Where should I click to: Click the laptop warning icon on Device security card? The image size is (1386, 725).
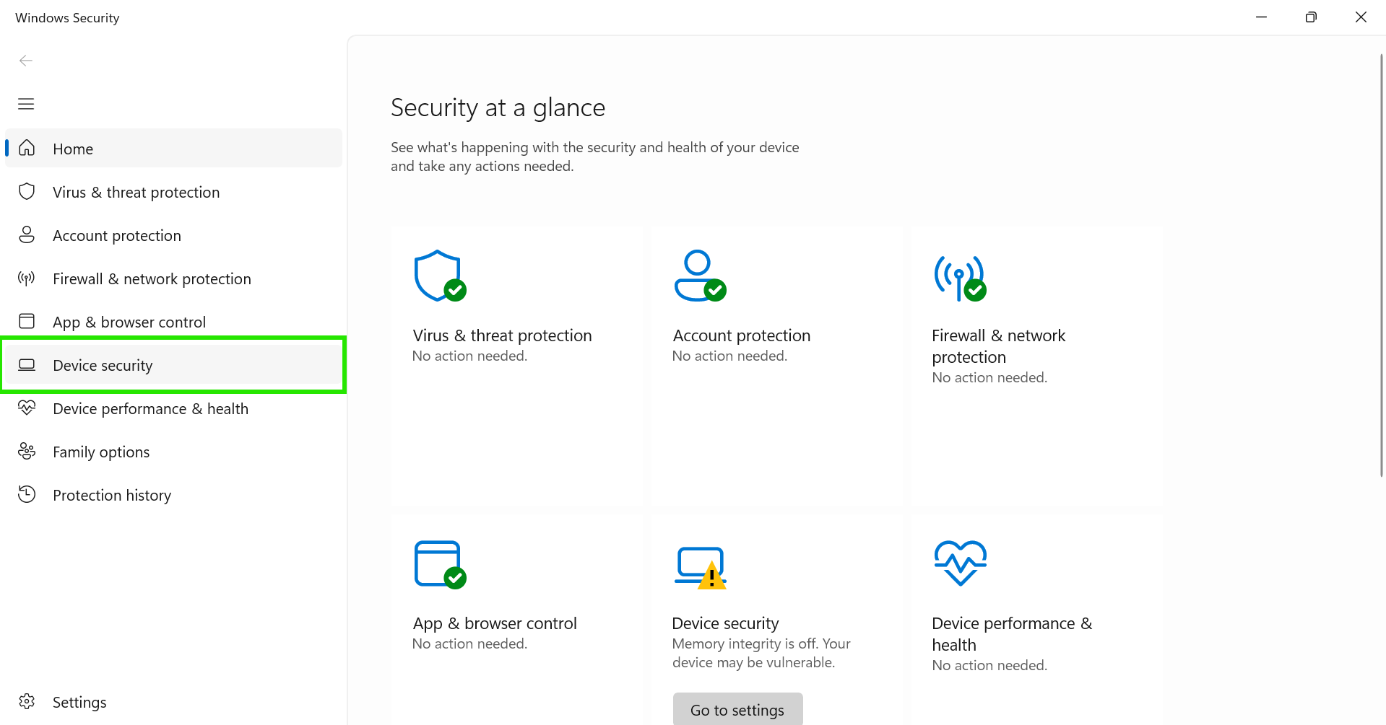click(701, 568)
